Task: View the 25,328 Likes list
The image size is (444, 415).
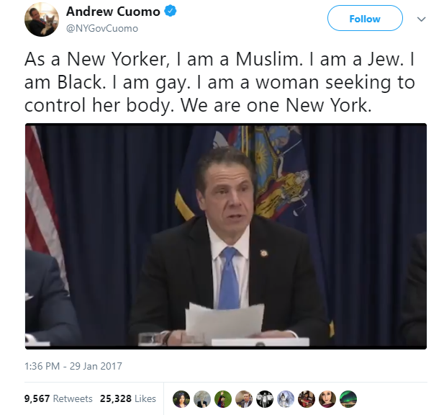Action: click(128, 398)
